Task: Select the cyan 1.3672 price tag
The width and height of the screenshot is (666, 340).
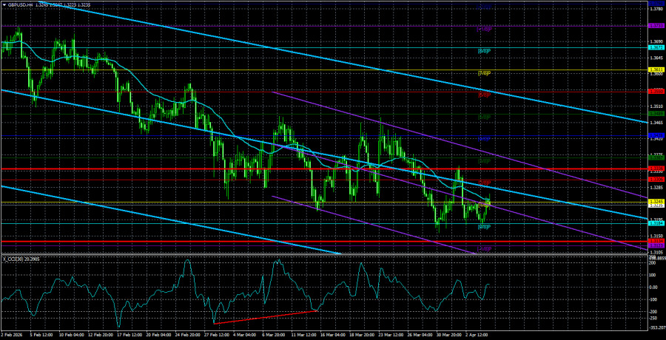Action: 656,48
